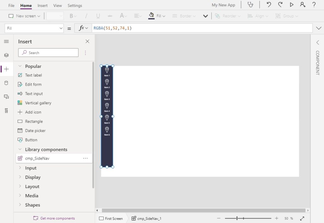324x223 pixels.
Task: Open the App checker stethoscope icon
Action: point(250,4)
